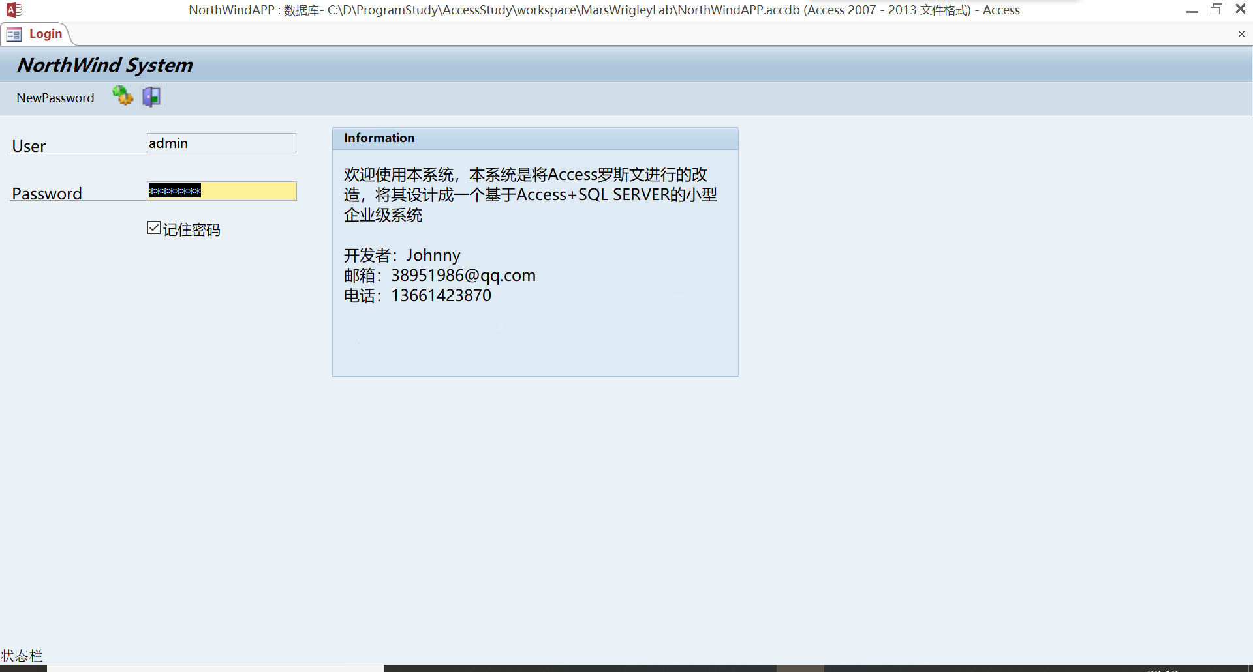Close the Login tab with the small X

(x=1241, y=34)
